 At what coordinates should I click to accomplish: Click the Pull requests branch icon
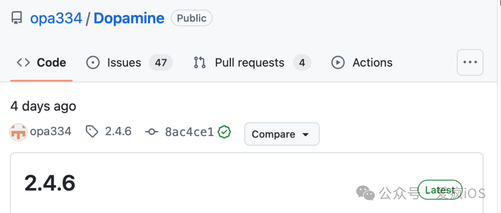199,63
